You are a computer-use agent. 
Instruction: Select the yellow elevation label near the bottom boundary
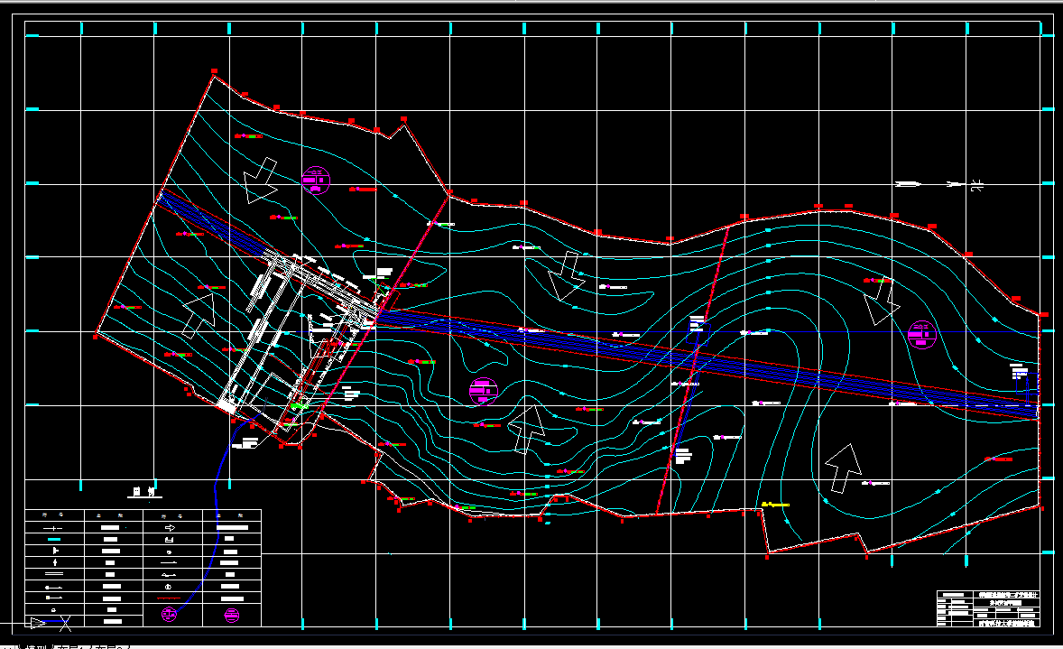775,505
